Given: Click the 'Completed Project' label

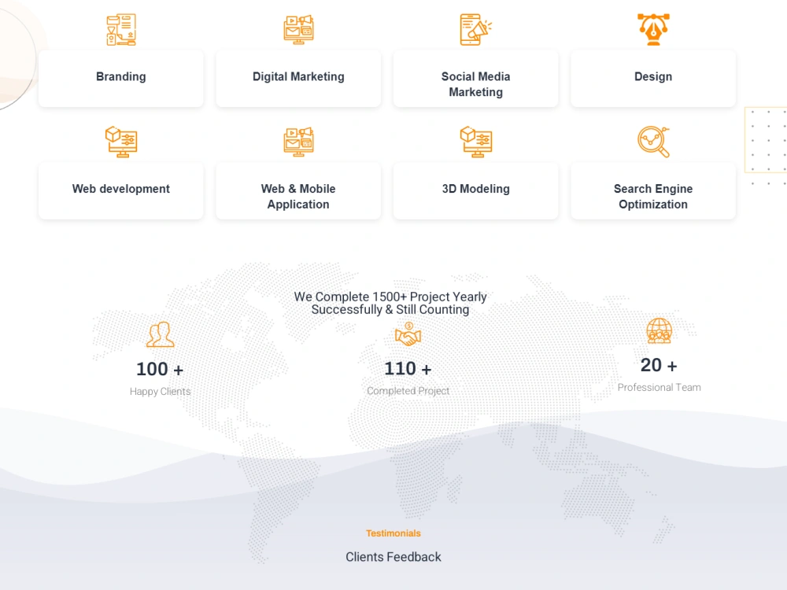Looking at the screenshot, I should tap(408, 391).
